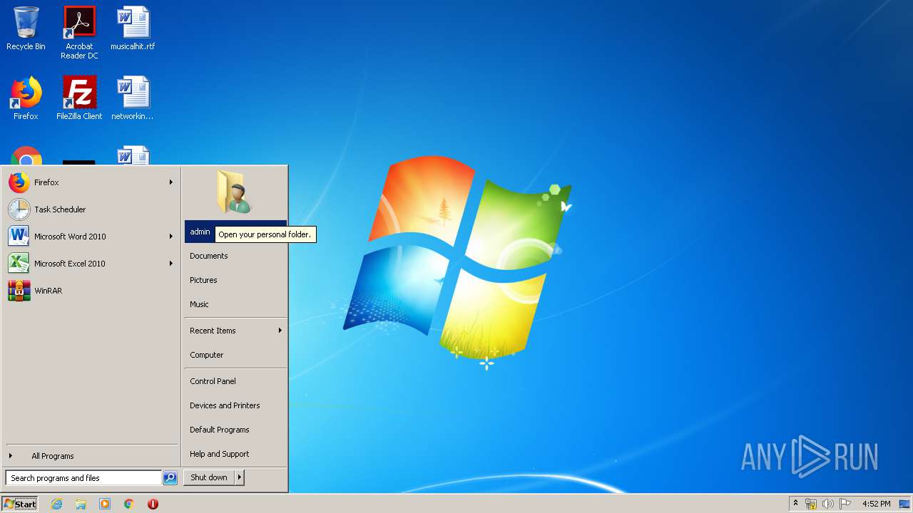The image size is (913, 513).
Task: Click the Shut down button
Action: pos(209,478)
